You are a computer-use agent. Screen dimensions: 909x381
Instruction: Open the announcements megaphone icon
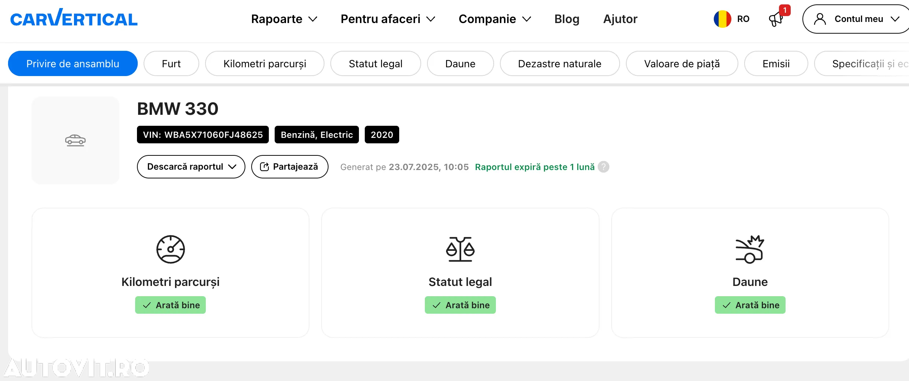[776, 19]
